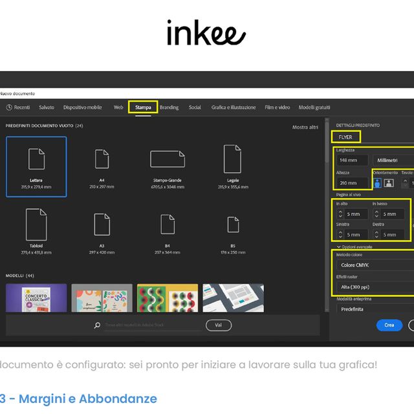This screenshot has width=414, height=414.
Task: Open the Branding tab
Action: [x=169, y=107]
